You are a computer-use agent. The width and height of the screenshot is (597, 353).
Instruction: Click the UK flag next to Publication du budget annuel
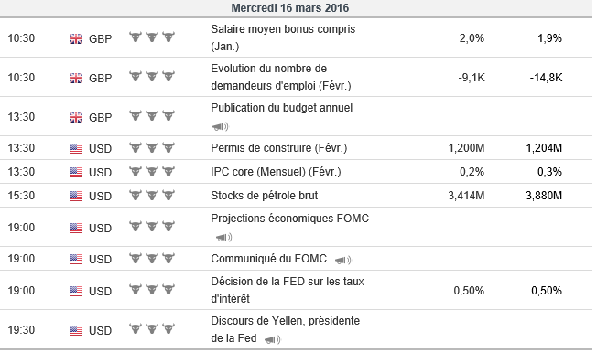(76, 117)
